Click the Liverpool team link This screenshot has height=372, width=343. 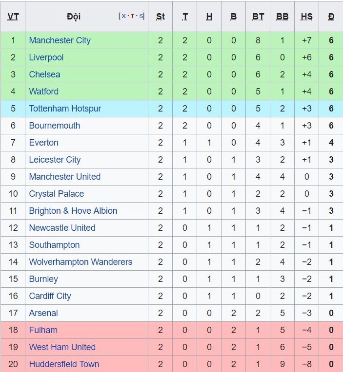point(46,57)
